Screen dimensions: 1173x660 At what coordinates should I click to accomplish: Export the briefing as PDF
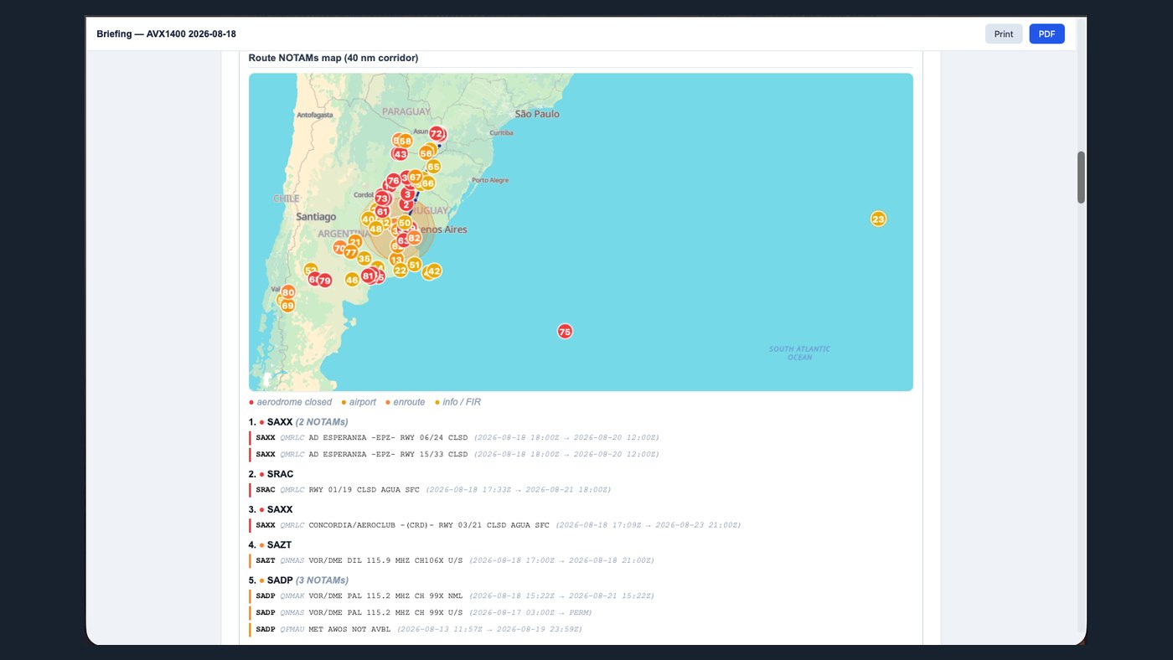1046,34
